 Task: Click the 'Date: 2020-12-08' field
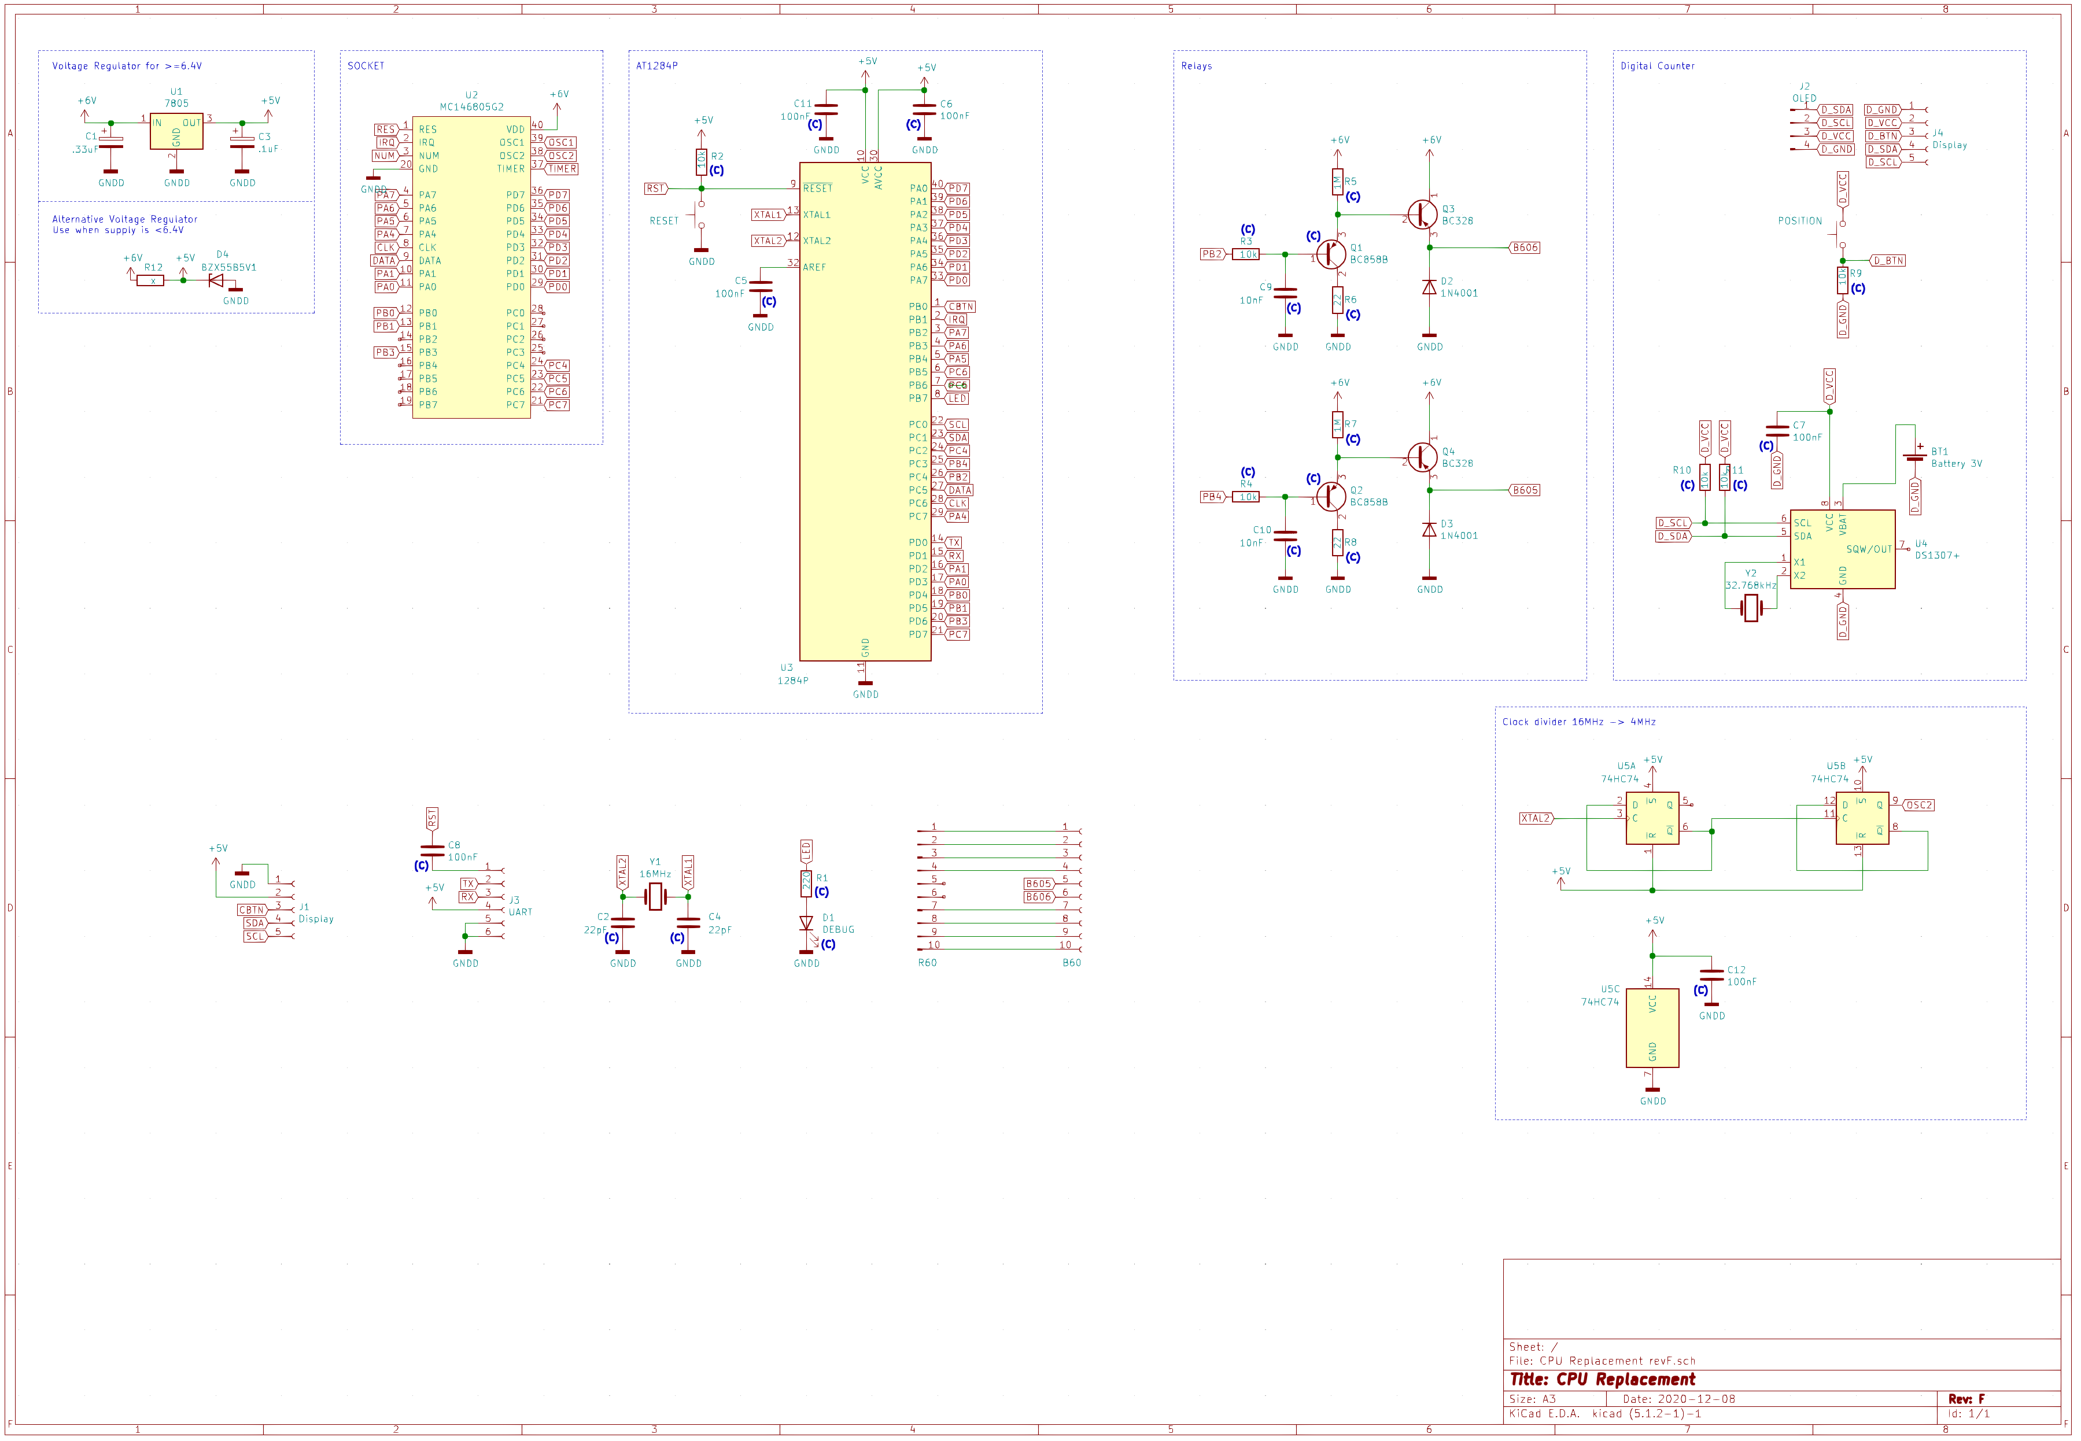(1678, 1399)
